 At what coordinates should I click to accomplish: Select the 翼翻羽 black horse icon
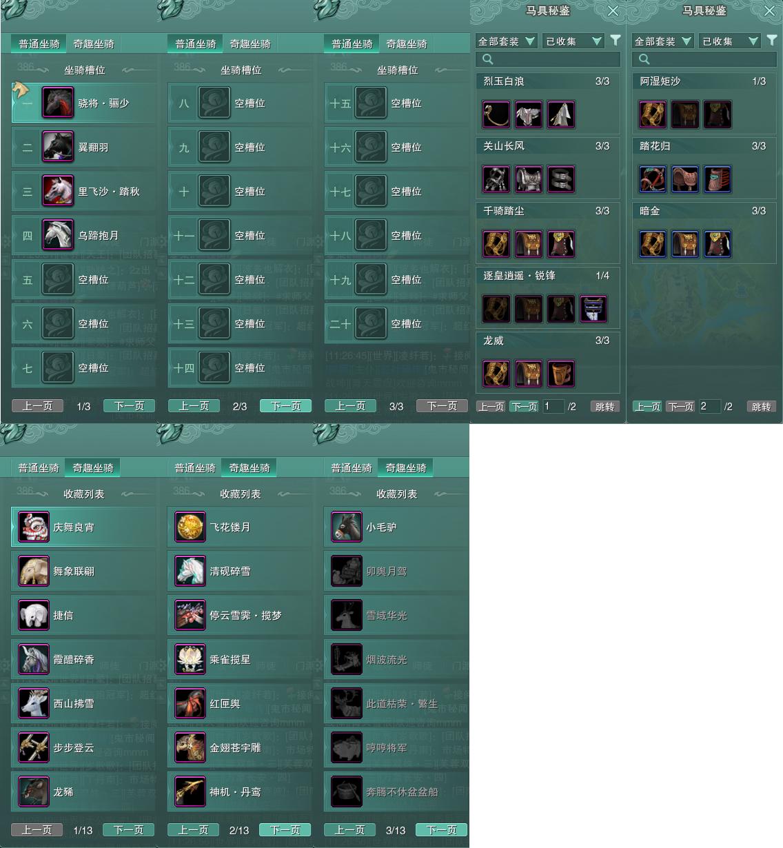[x=58, y=147]
